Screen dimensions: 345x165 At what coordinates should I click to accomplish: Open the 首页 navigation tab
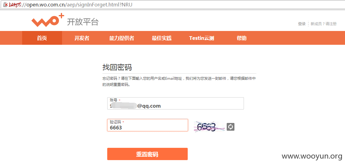pos(42,38)
